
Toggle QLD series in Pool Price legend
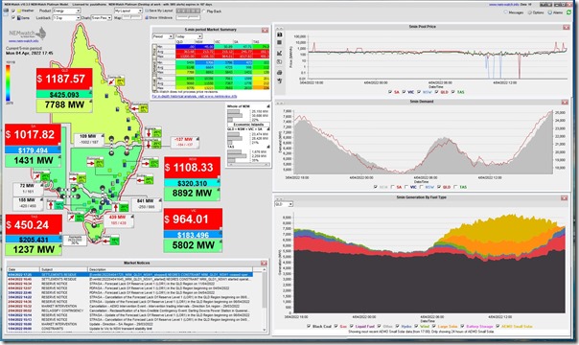[437, 92]
